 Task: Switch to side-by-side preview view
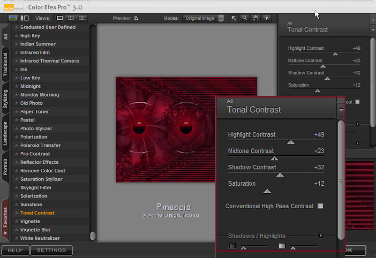pos(82,18)
